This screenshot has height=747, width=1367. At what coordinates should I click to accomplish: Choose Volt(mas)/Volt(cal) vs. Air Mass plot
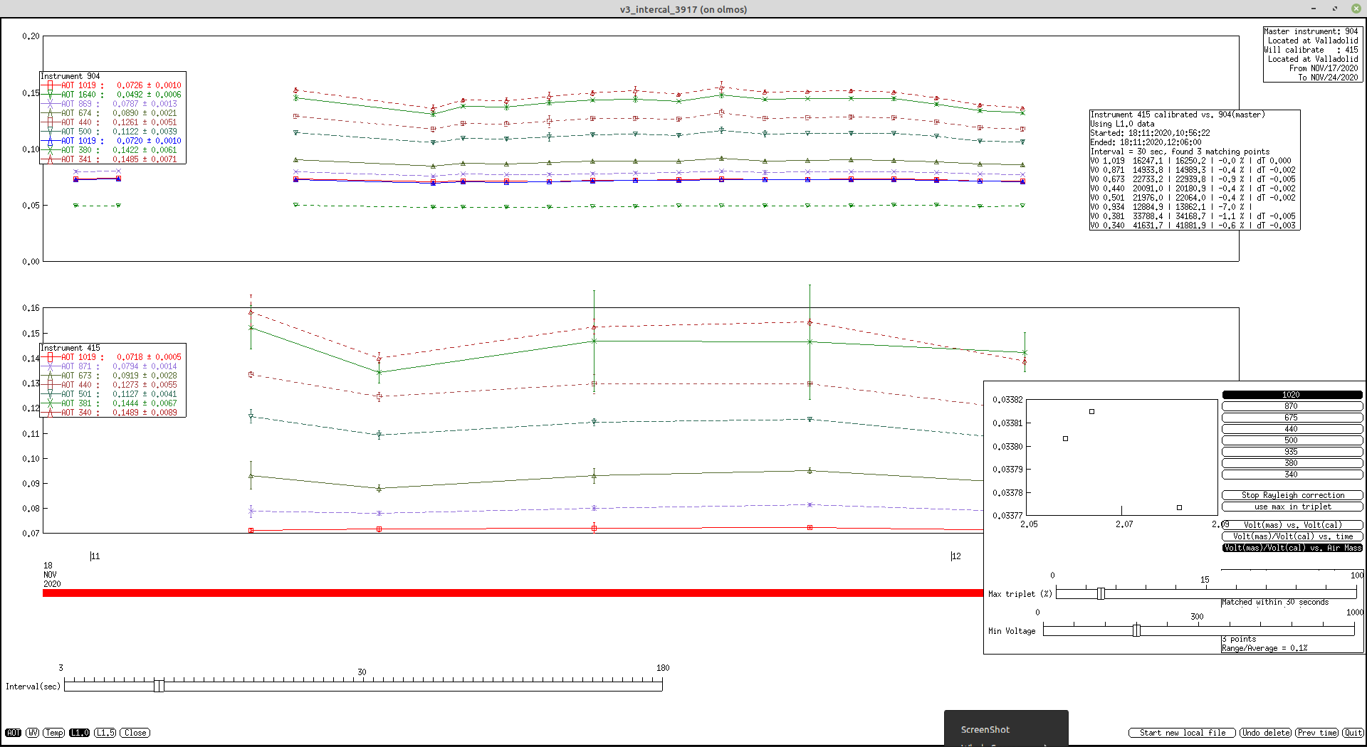1292,548
